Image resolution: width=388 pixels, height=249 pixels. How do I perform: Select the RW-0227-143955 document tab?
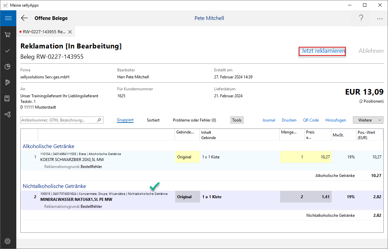tap(44, 32)
